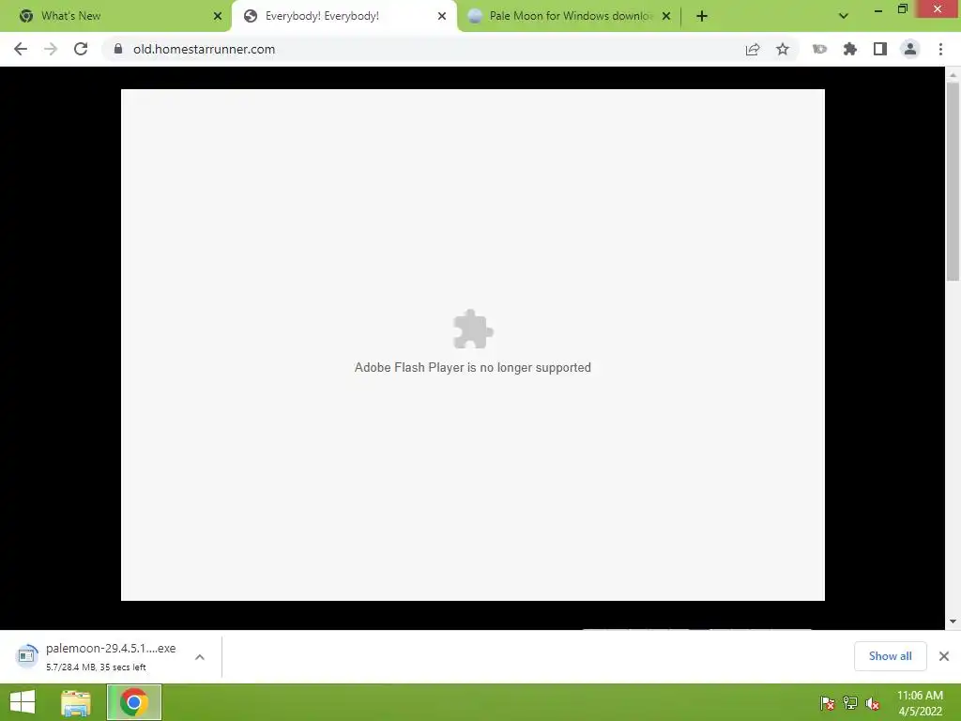This screenshot has height=721, width=961.
Task: Reload the homestarrunner page
Action: [x=81, y=49]
